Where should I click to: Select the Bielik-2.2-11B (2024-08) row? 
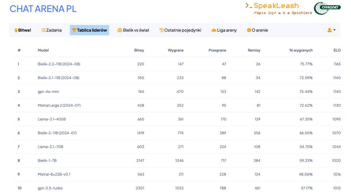[x=59, y=64]
